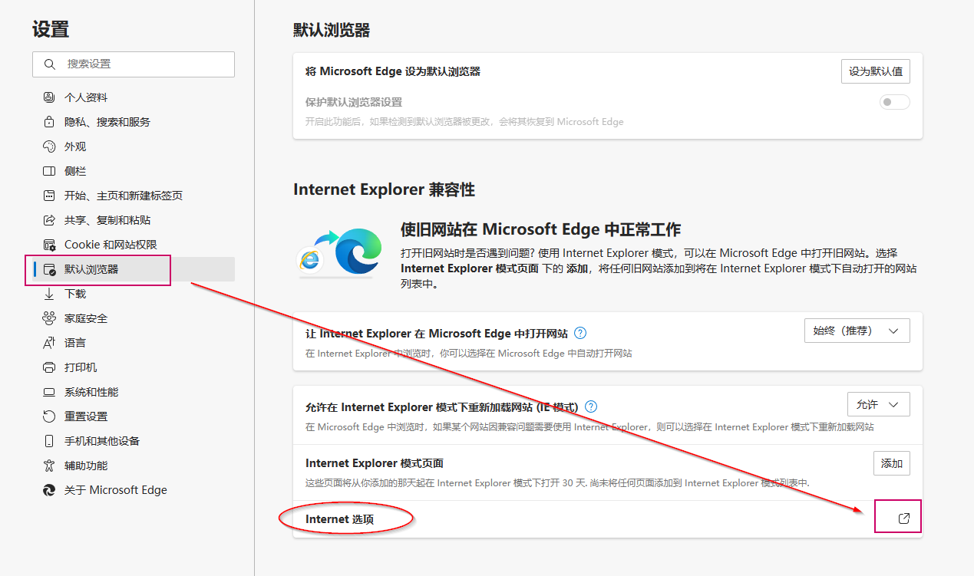The image size is (974, 576).
Task: Open Internet 选项 via the external link icon
Action: tap(897, 516)
